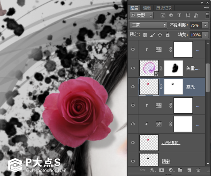The width and height of the screenshot is (211, 176).
Task: Open the 正常 blend mode dropdown
Action: tap(148, 25)
